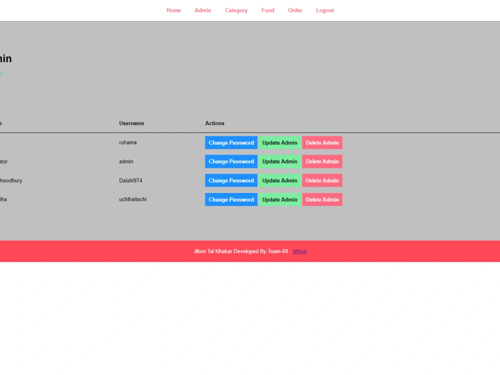This screenshot has height=375, width=500.
Task: Change password for the admin account
Action: point(231,161)
